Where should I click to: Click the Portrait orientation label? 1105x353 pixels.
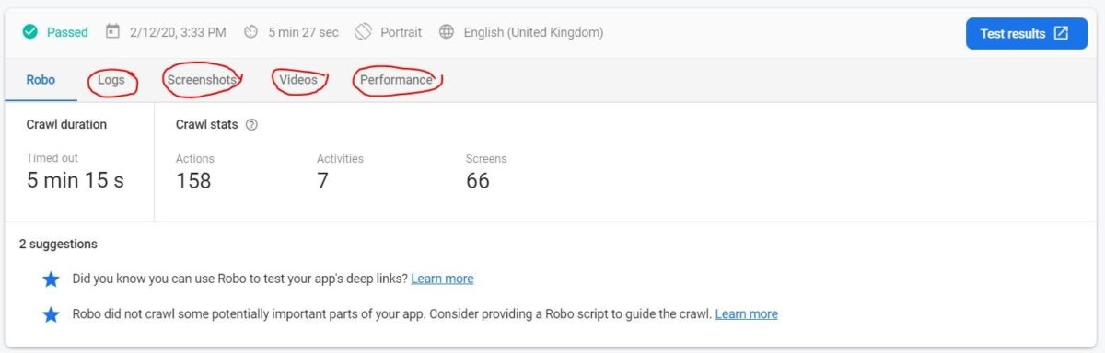(401, 32)
